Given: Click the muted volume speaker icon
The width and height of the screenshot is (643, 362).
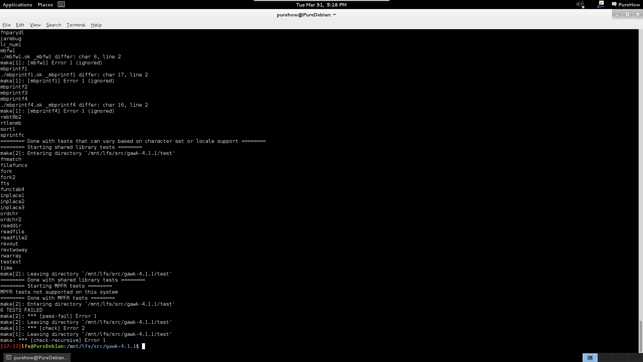Looking at the screenshot, I should (x=580, y=5).
